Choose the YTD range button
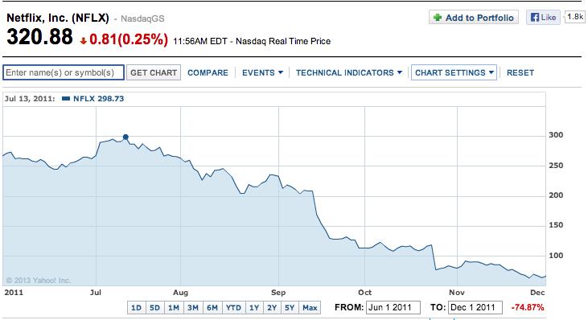Screen dimensions: 588x320 coord(233,308)
